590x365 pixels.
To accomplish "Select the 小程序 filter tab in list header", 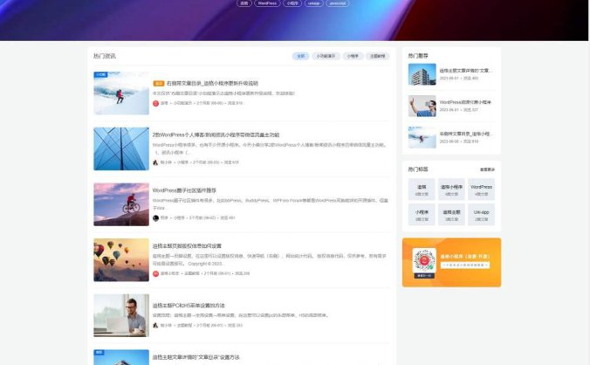I will [x=353, y=56].
